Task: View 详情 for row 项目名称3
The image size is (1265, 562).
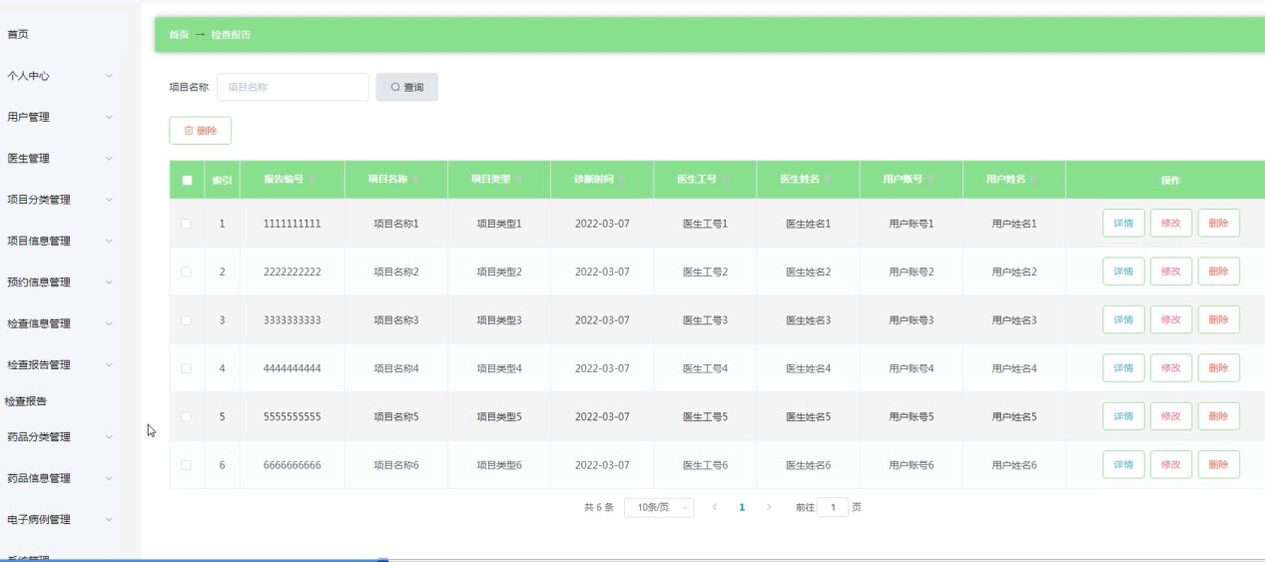Action: 1123,319
